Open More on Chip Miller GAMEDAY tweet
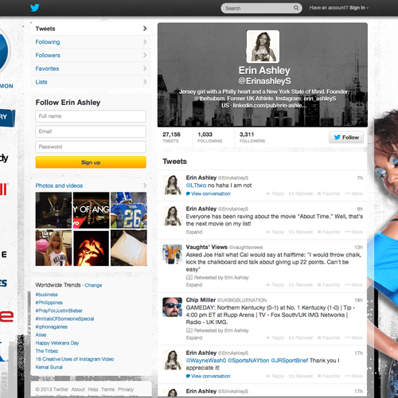 click(353, 338)
